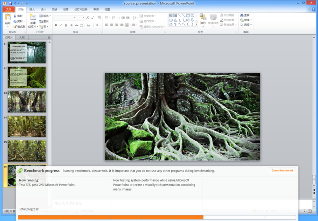Open the Replace (替换) dropdown arrow
This screenshot has width=318, height=221.
[x=251, y=20]
